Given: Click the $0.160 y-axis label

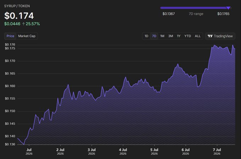Looking at the screenshot, I should tap(10, 86).
